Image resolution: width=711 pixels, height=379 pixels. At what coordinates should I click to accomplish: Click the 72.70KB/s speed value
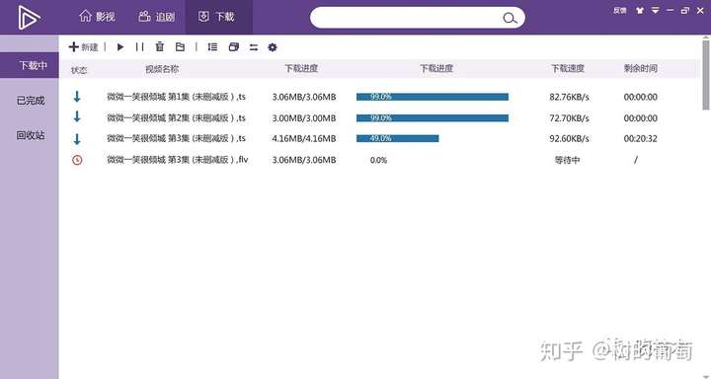(x=569, y=117)
